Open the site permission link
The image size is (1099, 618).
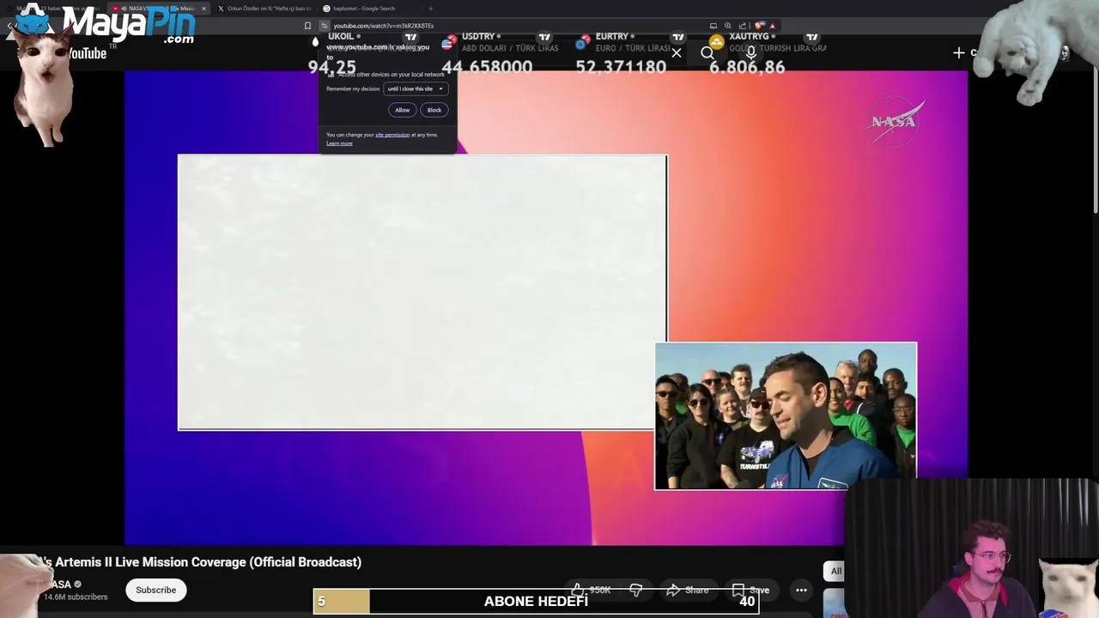(392, 135)
